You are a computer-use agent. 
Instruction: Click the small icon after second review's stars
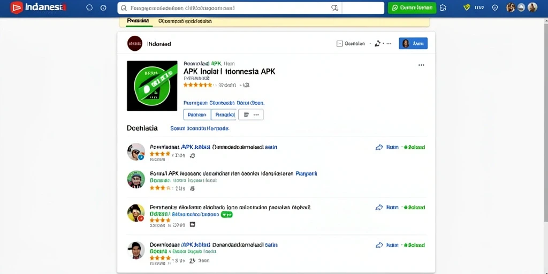tap(192, 188)
